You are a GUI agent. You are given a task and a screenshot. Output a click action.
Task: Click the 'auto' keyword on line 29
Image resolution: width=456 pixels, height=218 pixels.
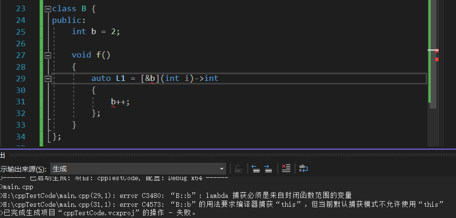tap(101, 78)
